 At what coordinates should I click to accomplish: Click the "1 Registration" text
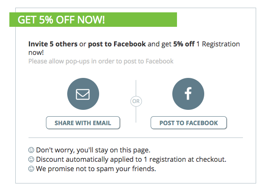tap(218, 44)
